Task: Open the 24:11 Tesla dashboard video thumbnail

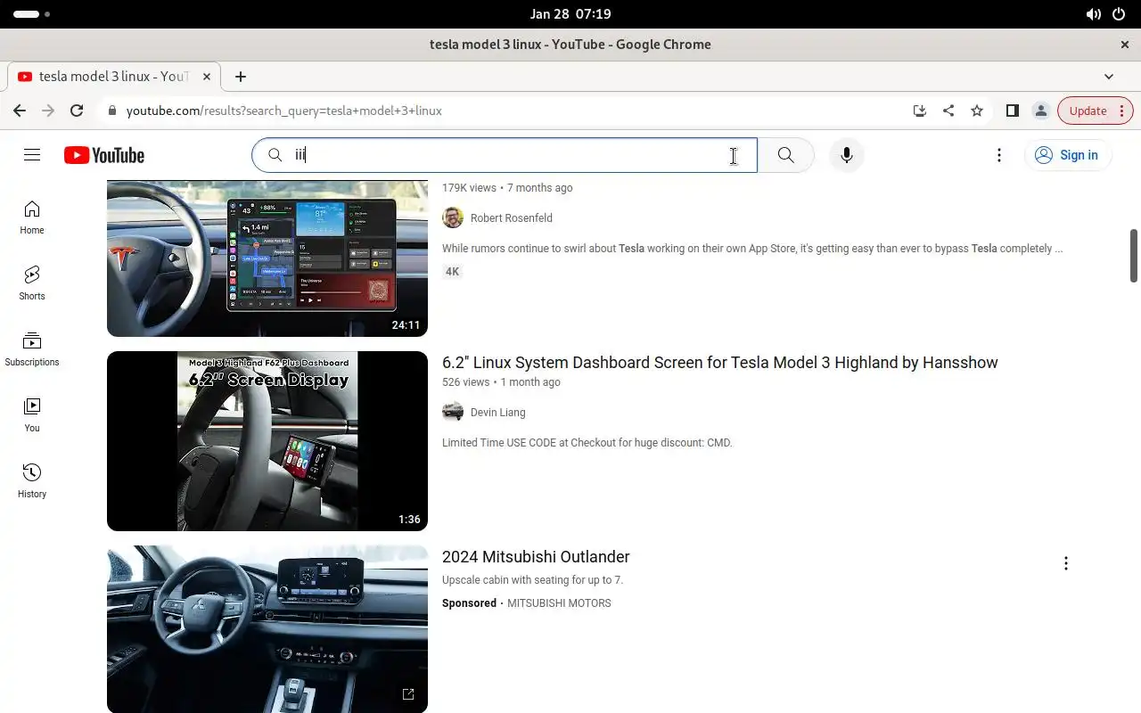Action: [x=267, y=258]
